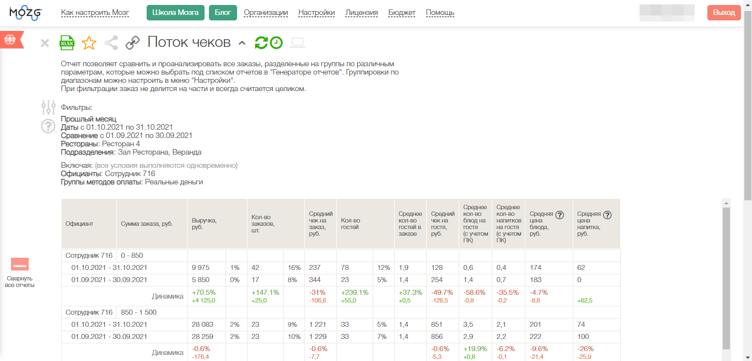The height and width of the screenshot is (361, 752).
Task: Open filters via the sliders icon
Action: tap(49, 107)
